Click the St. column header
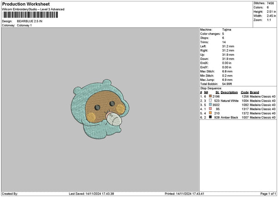The width and height of the screenshot is (278, 197). click(x=217, y=92)
